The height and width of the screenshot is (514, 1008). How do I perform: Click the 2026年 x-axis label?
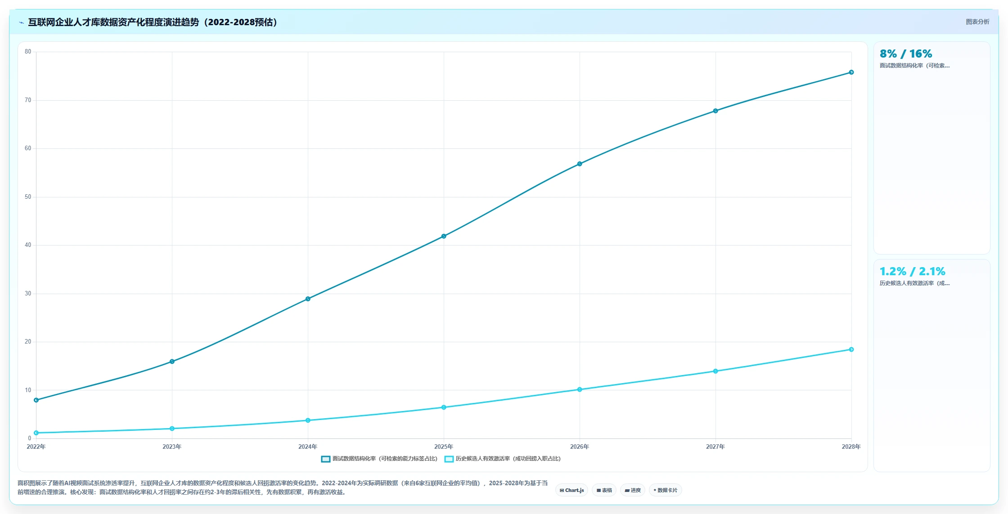tap(580, 447)
